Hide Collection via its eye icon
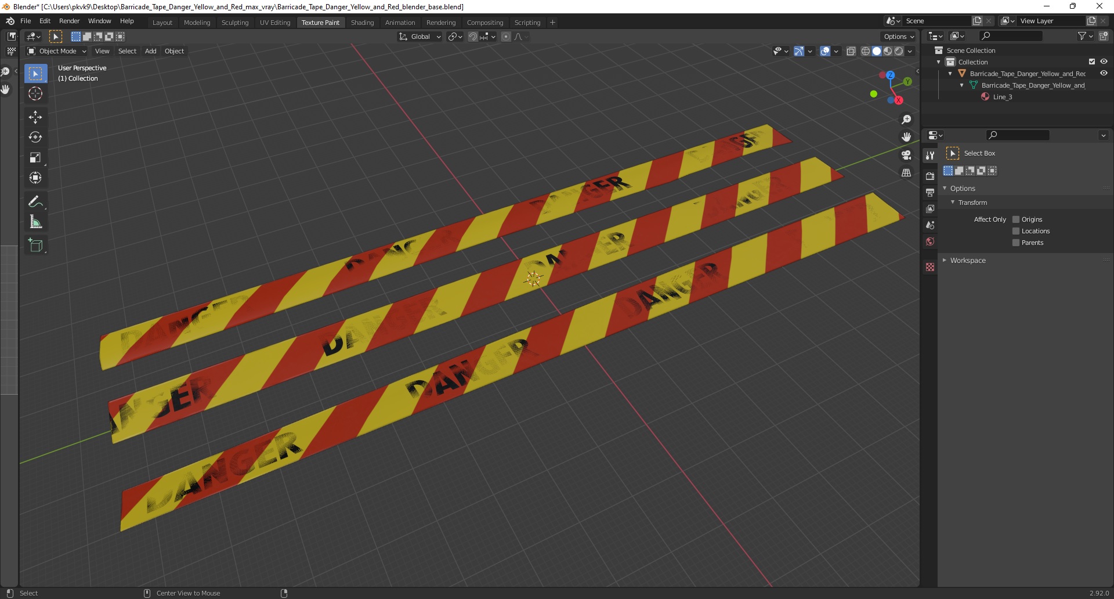This screenshot has height=599, width=1114. (x=1104, y=62)
